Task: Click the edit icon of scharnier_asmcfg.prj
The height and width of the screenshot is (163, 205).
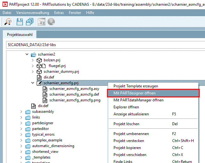Action: [39, 83]
